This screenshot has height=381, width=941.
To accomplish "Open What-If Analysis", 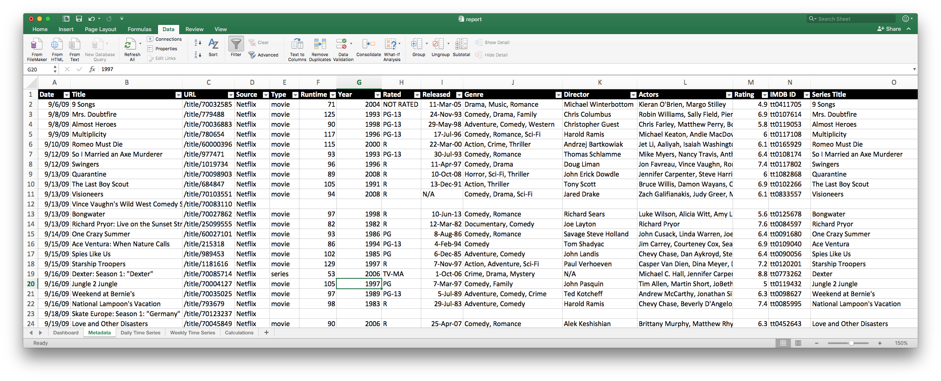I will pyautogui.click(x=392, y=49).
